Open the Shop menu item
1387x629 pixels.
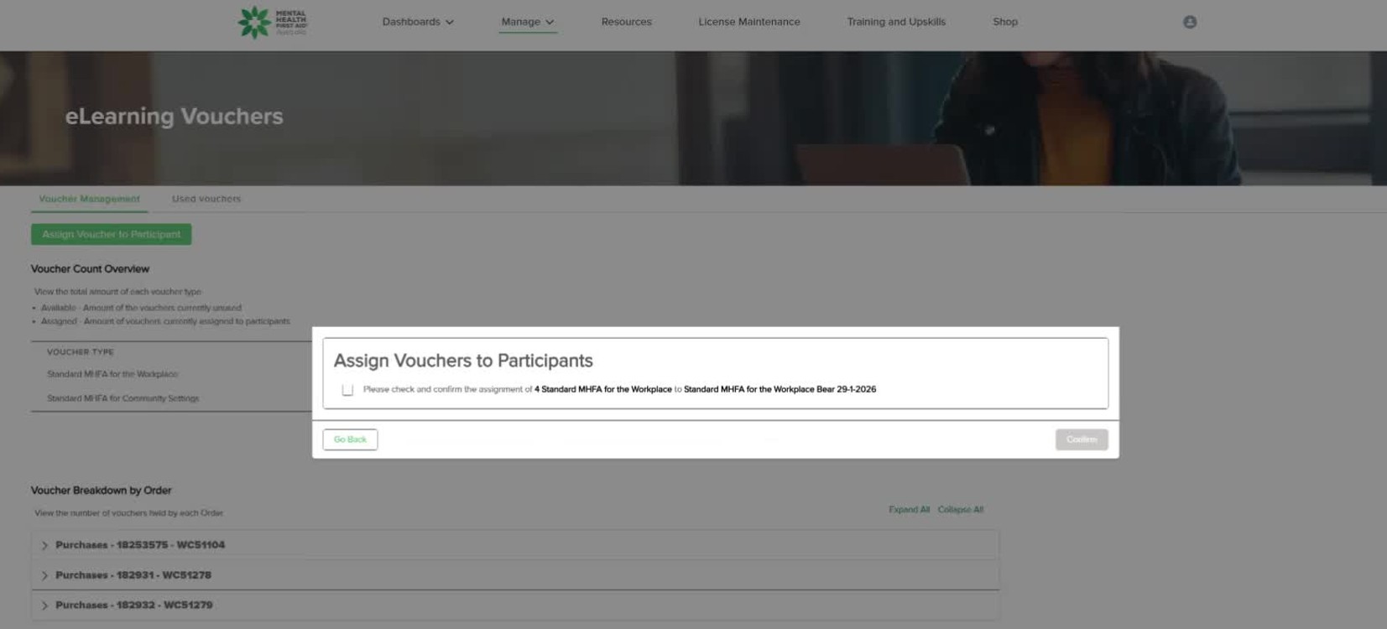pyautogui.click(x=1004, y=23)
